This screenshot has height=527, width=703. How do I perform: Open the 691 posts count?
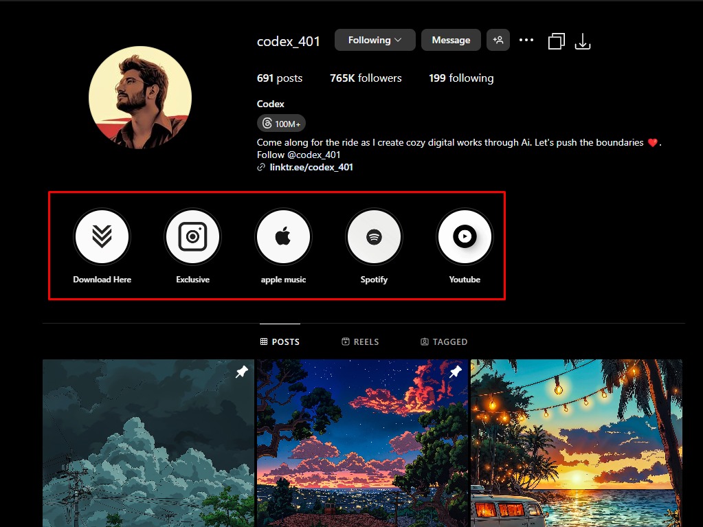279,78
